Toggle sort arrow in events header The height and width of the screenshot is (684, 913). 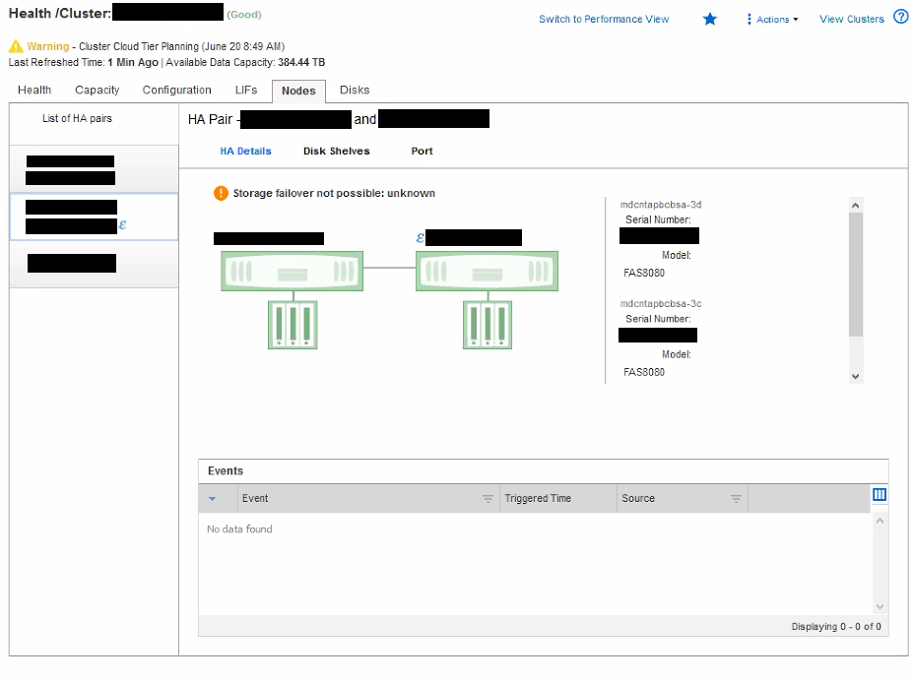click(212, 499)
